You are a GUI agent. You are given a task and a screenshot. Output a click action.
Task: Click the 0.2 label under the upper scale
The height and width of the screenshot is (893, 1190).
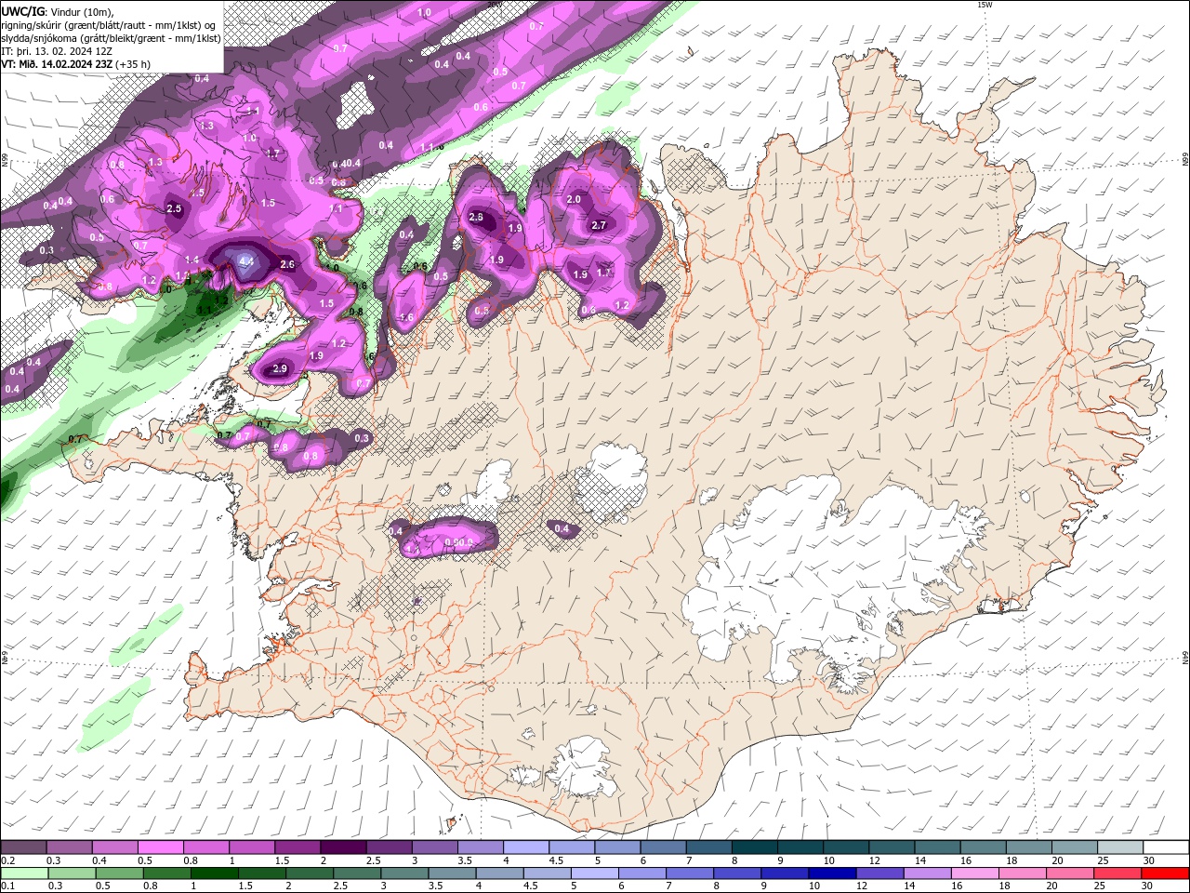7,860
